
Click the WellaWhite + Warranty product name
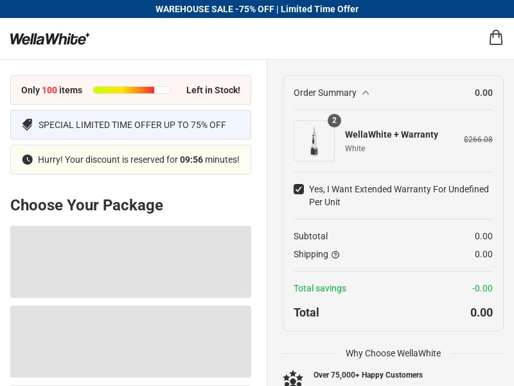coord(391,134)
